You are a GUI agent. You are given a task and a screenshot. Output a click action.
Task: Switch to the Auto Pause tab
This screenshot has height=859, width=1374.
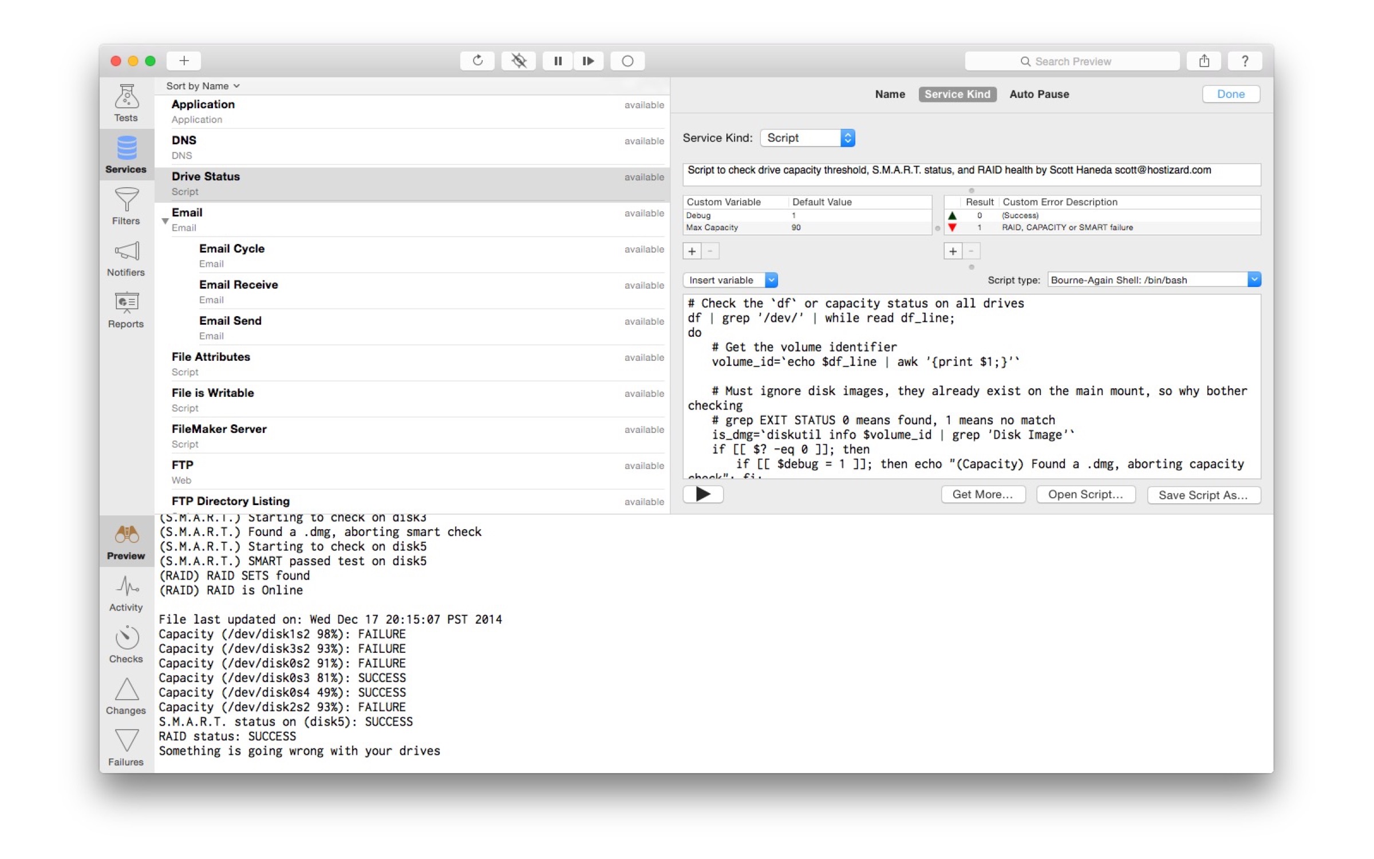click(1039, 94)
